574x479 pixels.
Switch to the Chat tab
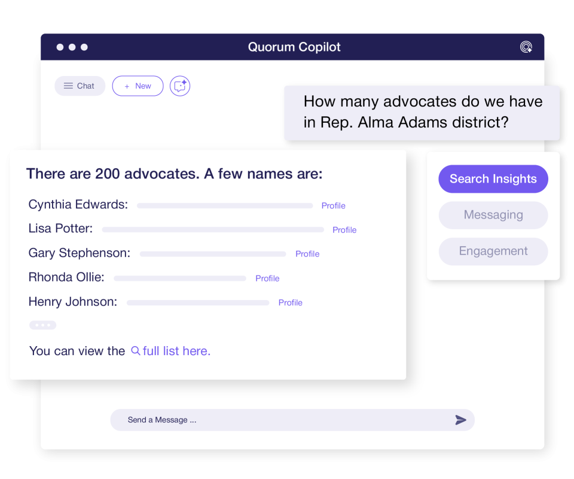80,86
